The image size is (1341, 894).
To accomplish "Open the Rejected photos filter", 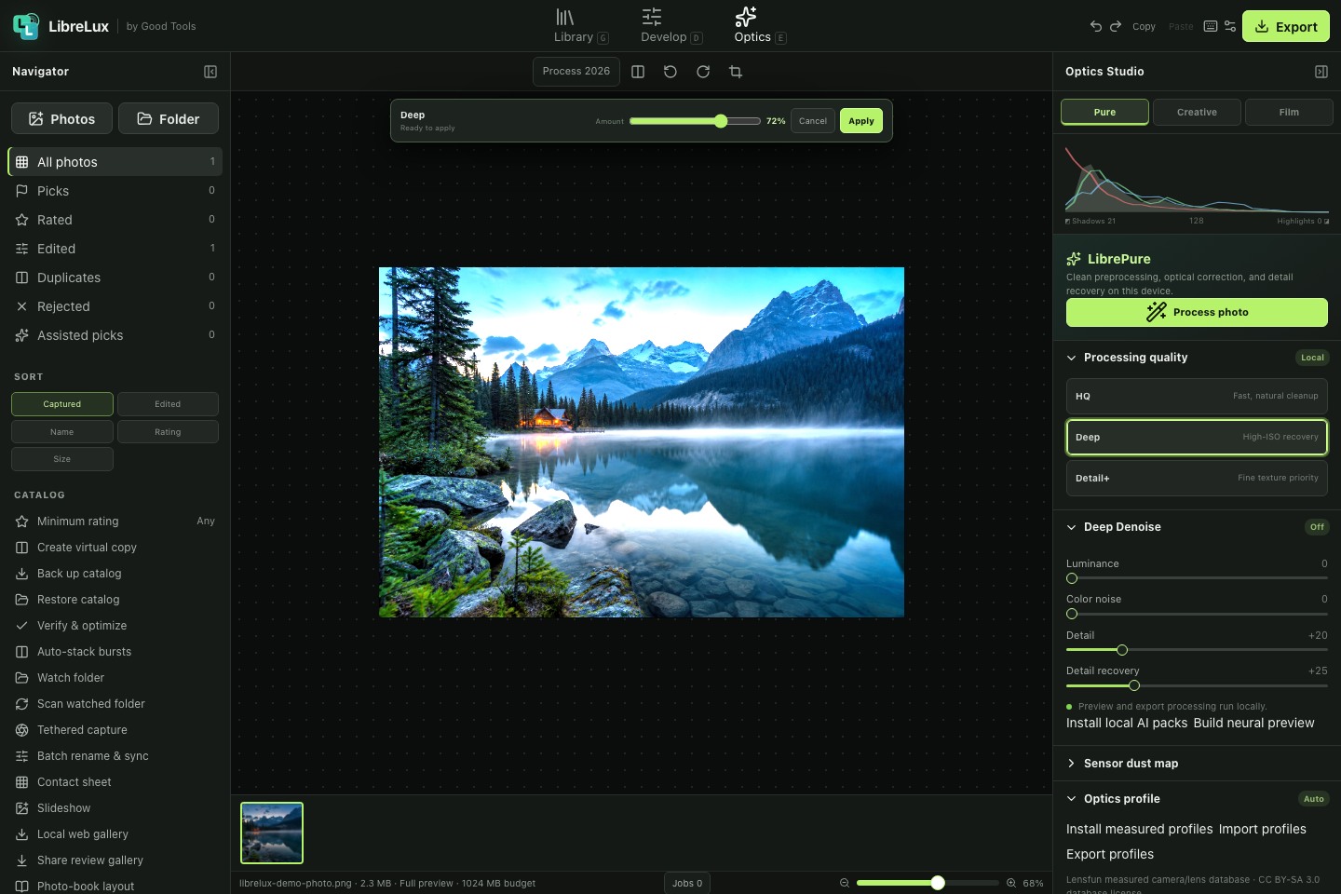I will click(115, 306).
